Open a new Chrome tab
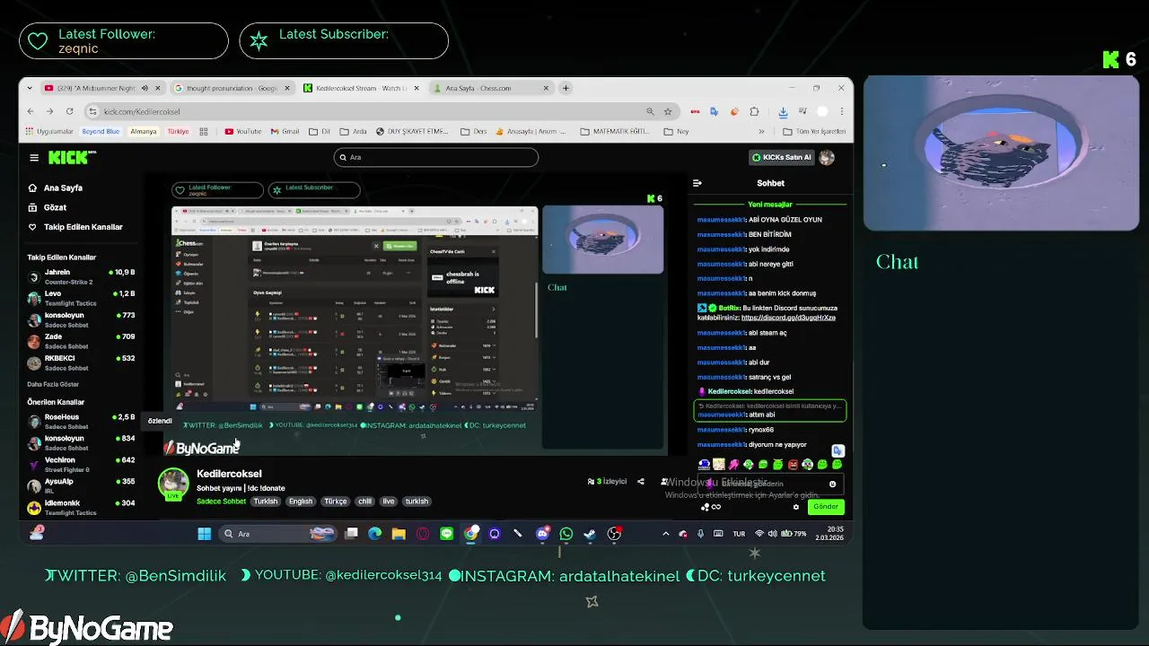The width and height of the screenshot is (1149, 646). pyautogui.click(x=566, y=88)
